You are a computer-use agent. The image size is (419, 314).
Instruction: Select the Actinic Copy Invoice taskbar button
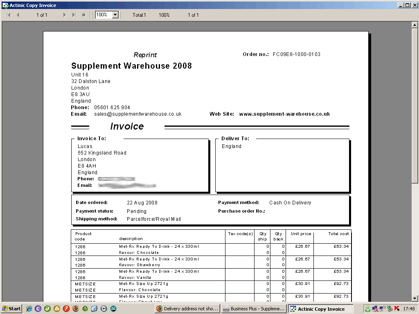click(320, 309)
